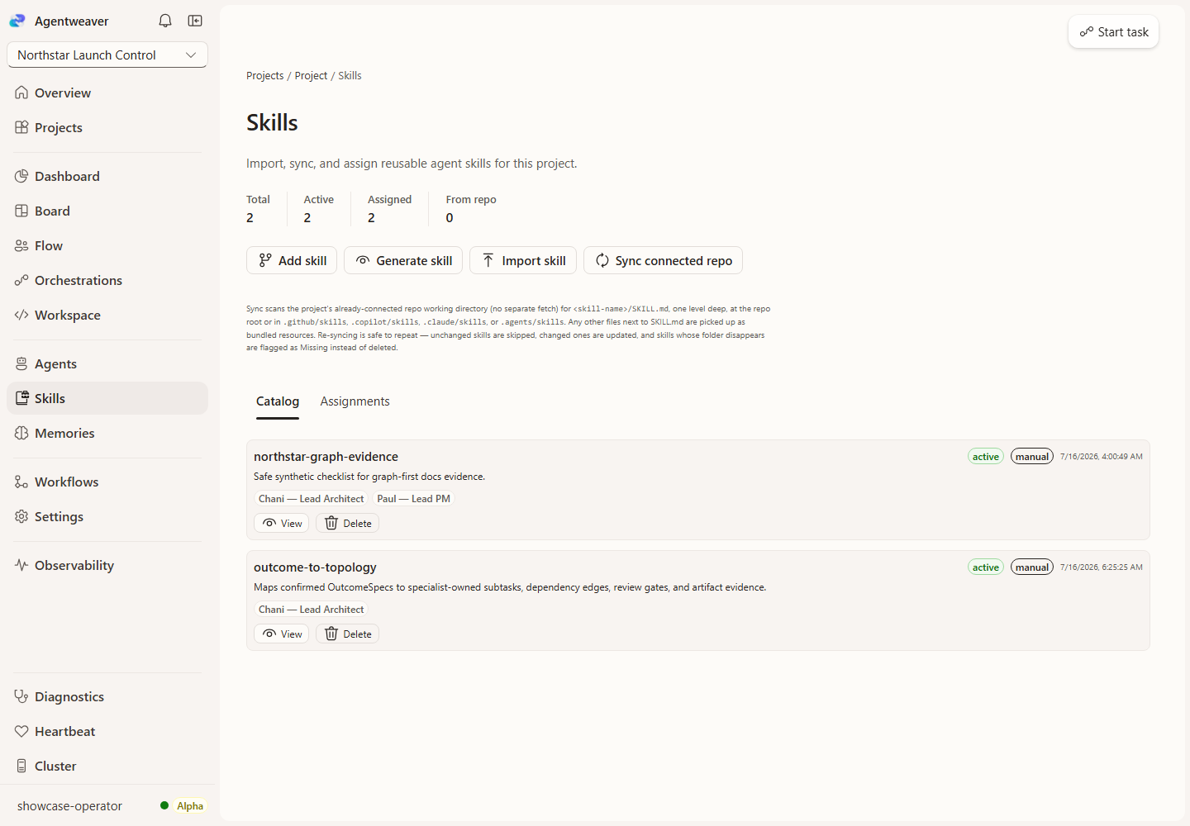Viewport: 1190px width, 826px height.
Task: Delete the northstar-graph-evidence skill
Action: pyautogui.click(x=347, y=523)
